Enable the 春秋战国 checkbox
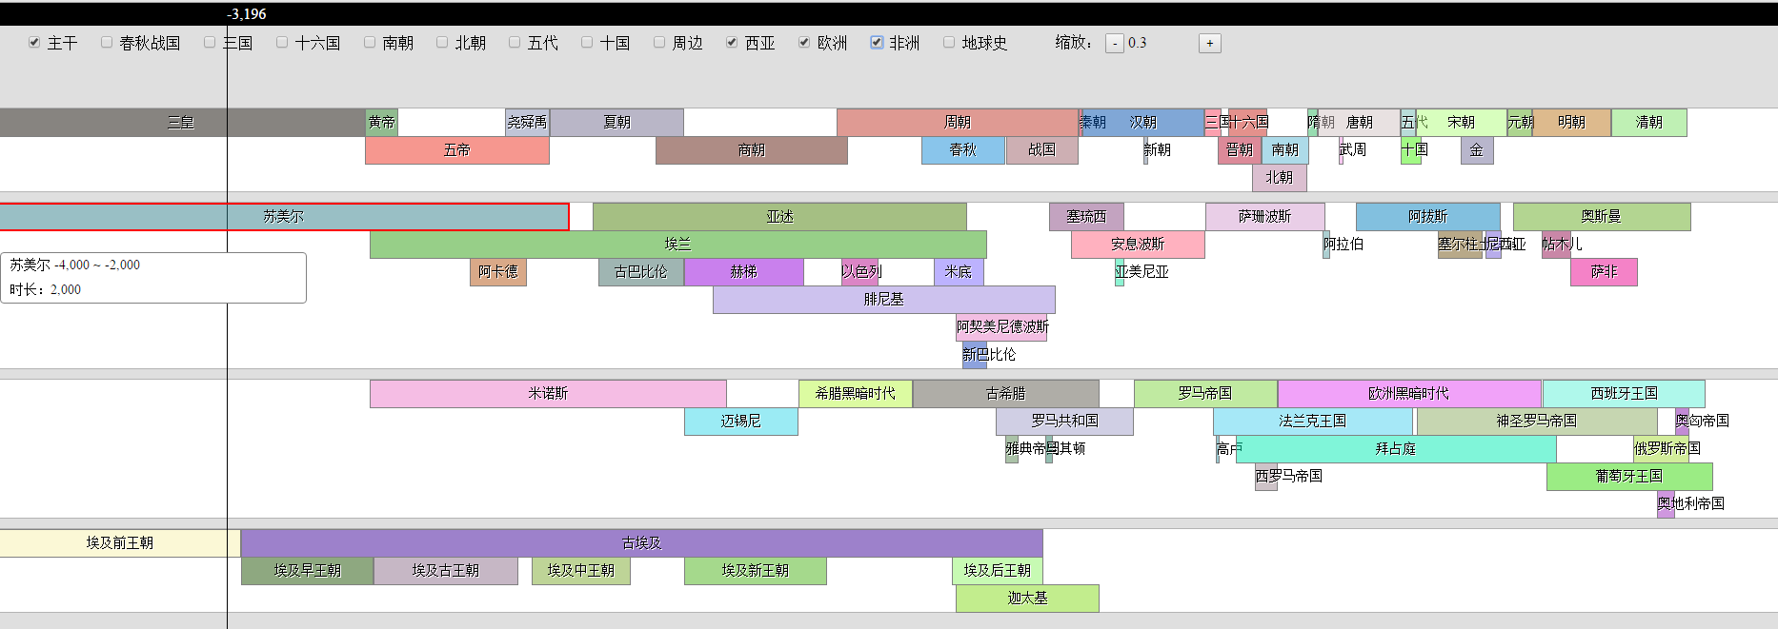The image size is (1778, 629). pyautogui.click(x=107, y=43)
